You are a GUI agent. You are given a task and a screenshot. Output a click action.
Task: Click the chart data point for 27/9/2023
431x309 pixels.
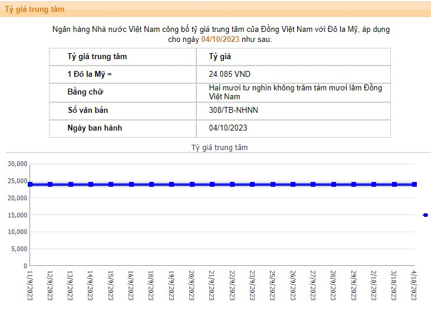[313, 184]
